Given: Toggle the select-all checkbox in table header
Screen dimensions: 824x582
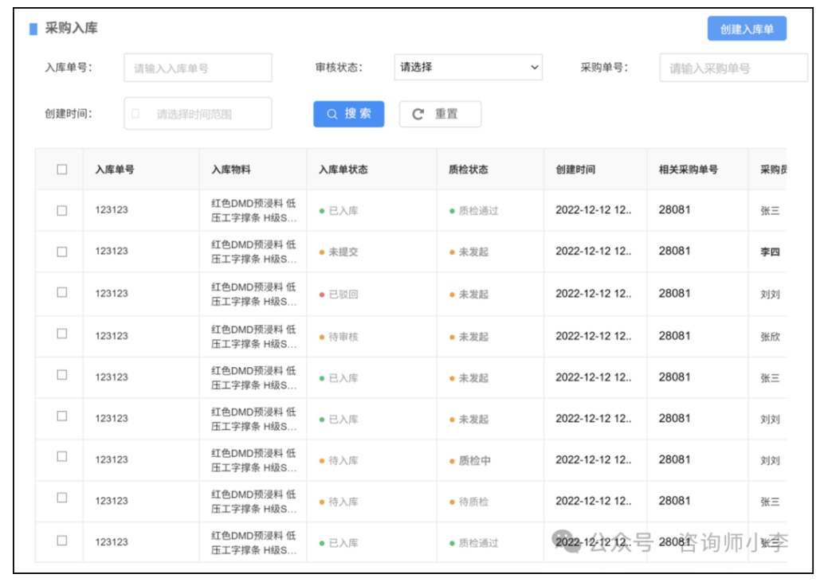Looking at the screenshot, I should click(62, 170).
